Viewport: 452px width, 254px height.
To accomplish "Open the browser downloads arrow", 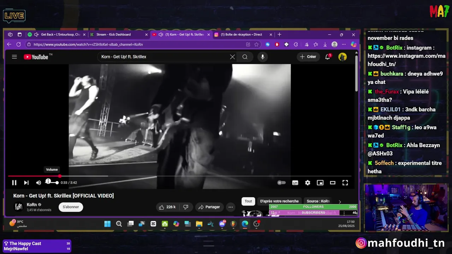I will (325, 44).
